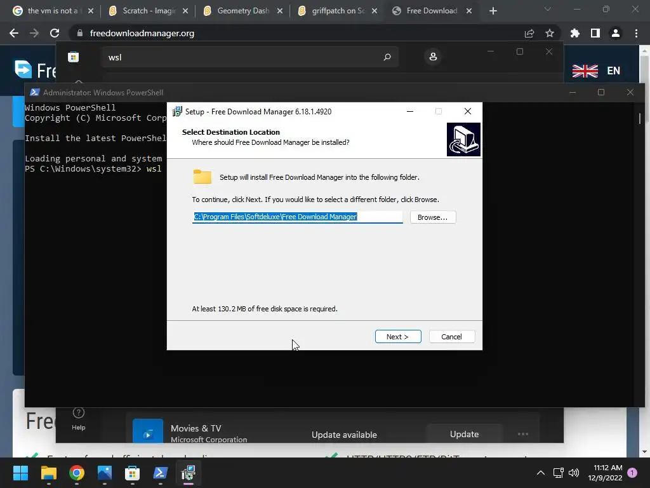
Task: Open a new Chrome tab
Action: pyautogui.click(x=493, y=11)
